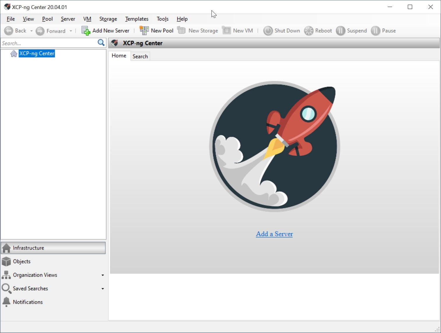Expand the Forward history dropdown arrow
Viewport: 441px width, 333px height.
click(71, 31)
